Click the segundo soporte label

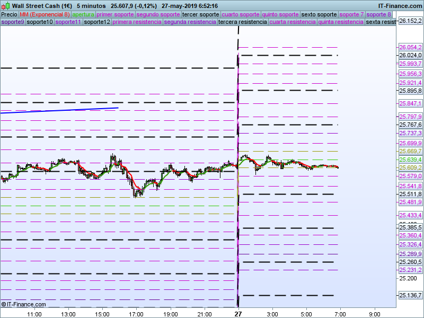[x=158, y=14]
